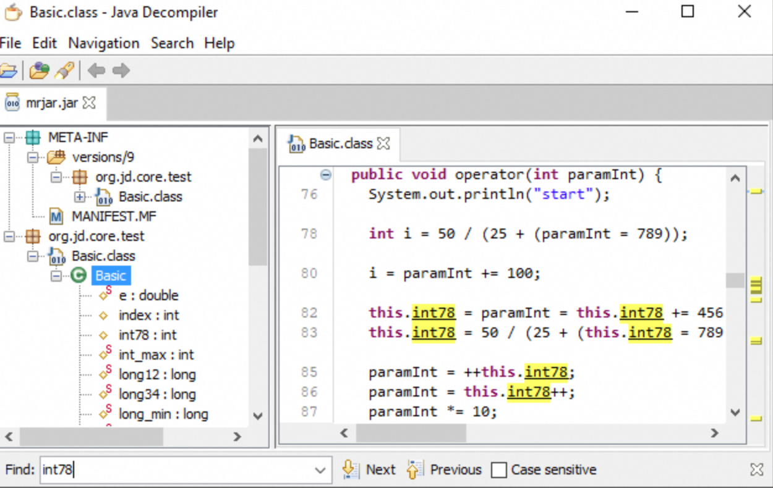This screenshot has height=488, width=773.
Task: Collapse the META-INF tree node
Action: coord(9,137)
